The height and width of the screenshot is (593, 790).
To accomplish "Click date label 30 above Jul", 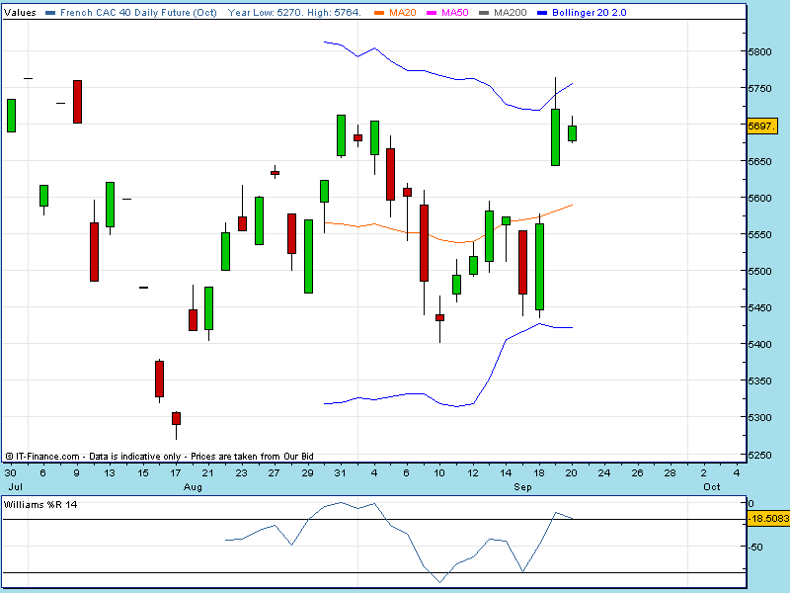I will click(x=10, y=473).
